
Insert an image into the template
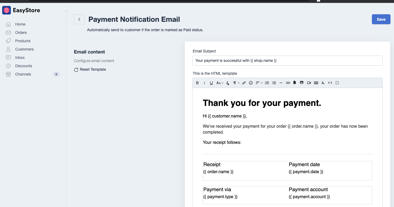(302, 83)
